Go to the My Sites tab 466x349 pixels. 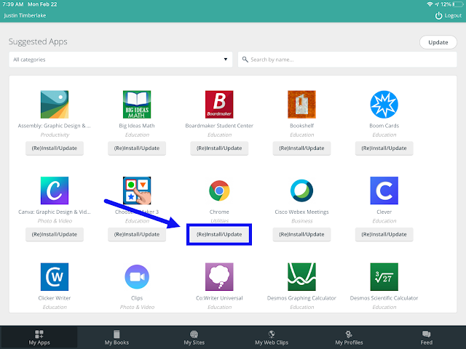pos(194,337)
